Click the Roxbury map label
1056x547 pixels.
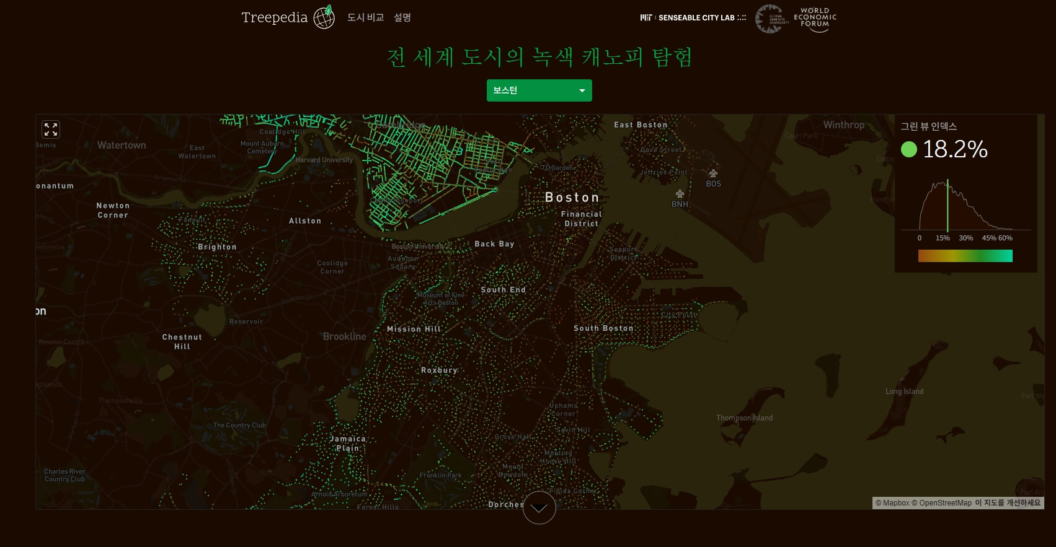click(439, 370)
